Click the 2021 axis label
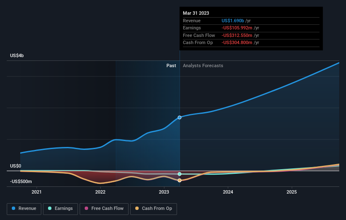346x220 pixels. point(36,192)
